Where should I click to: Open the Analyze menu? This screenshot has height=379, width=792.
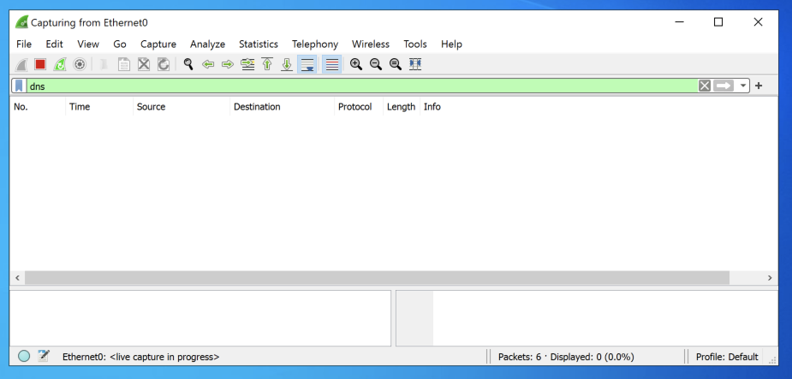[x=207, y=44]
